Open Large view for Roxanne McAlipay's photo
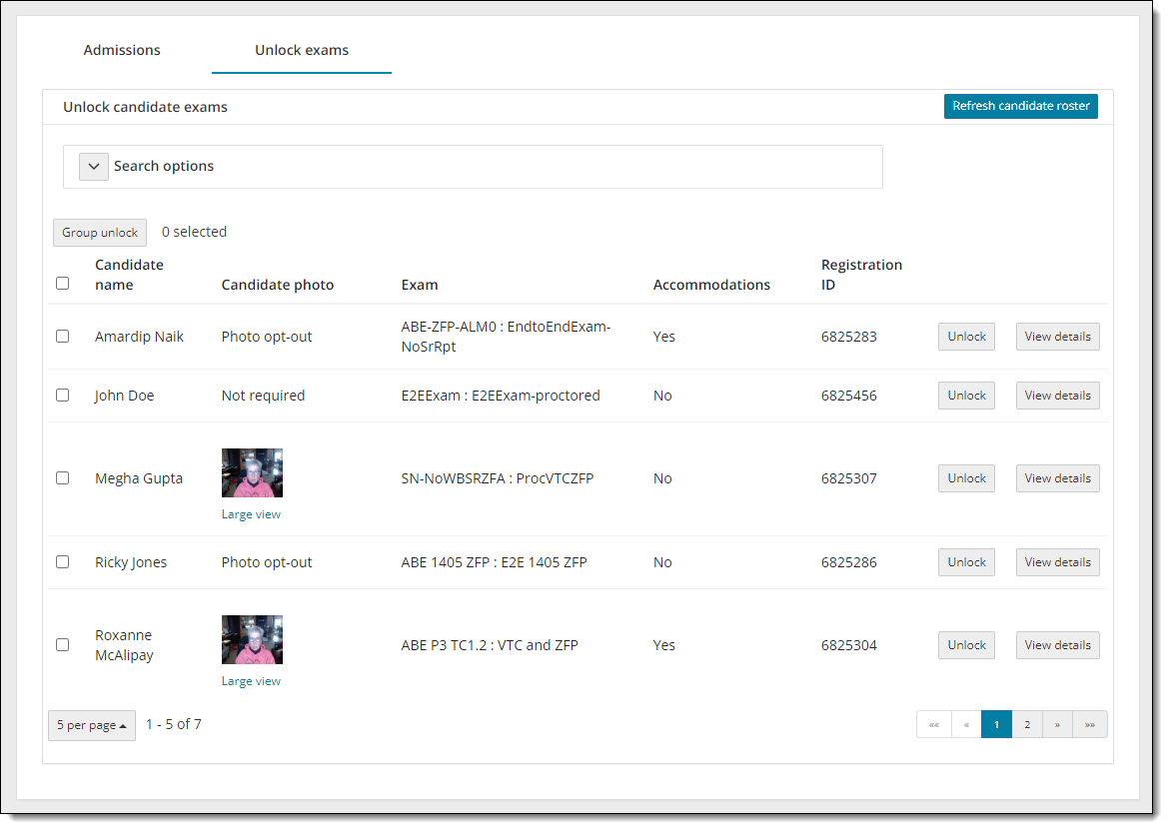The image size is (1168, 829). coord(251,681)
